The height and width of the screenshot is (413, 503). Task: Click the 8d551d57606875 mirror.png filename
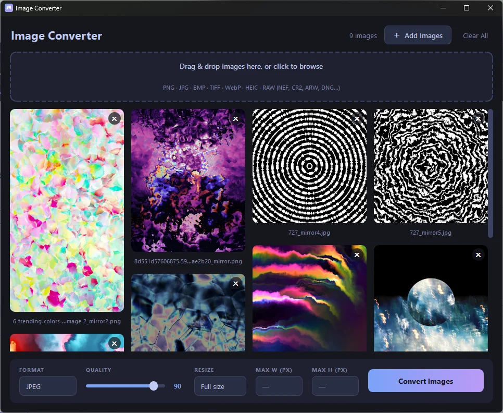click(188, 261)
